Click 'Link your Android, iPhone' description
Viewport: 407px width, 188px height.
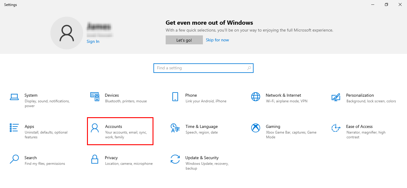click(206, 101)
